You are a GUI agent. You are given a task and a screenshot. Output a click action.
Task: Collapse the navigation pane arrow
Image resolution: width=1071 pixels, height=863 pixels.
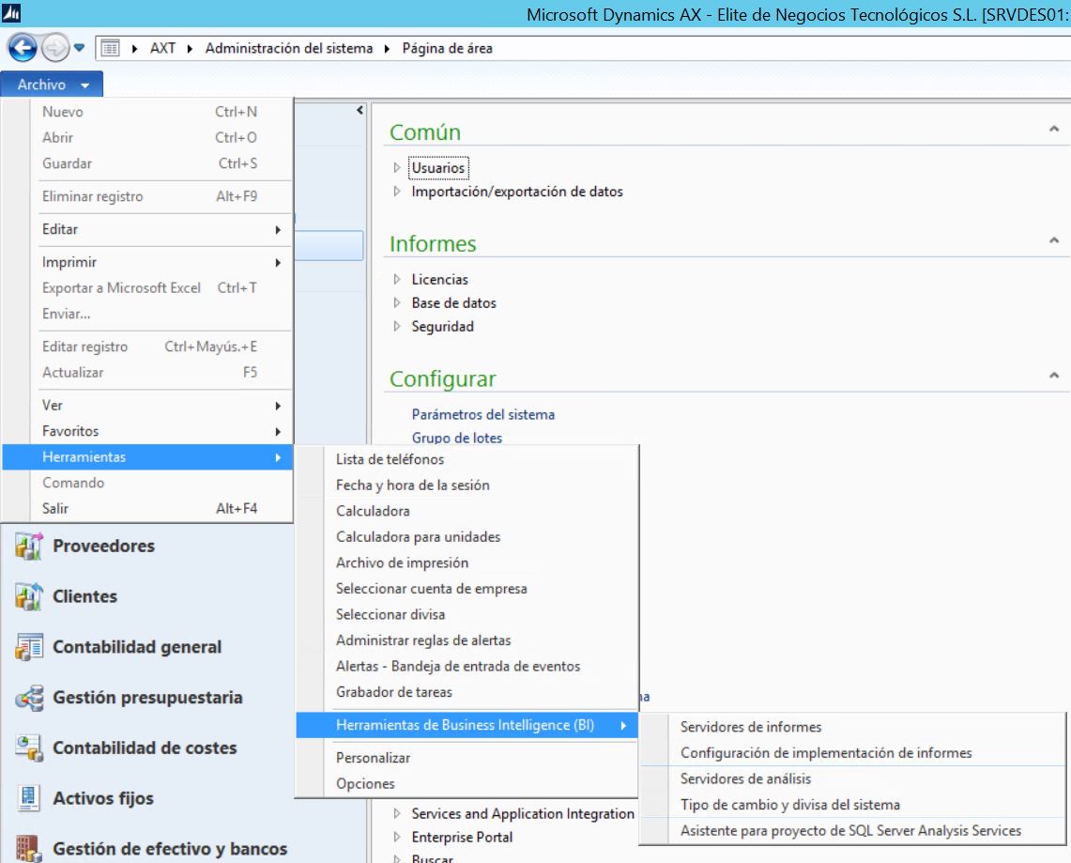pyautogui.click(x=360, y=110)
